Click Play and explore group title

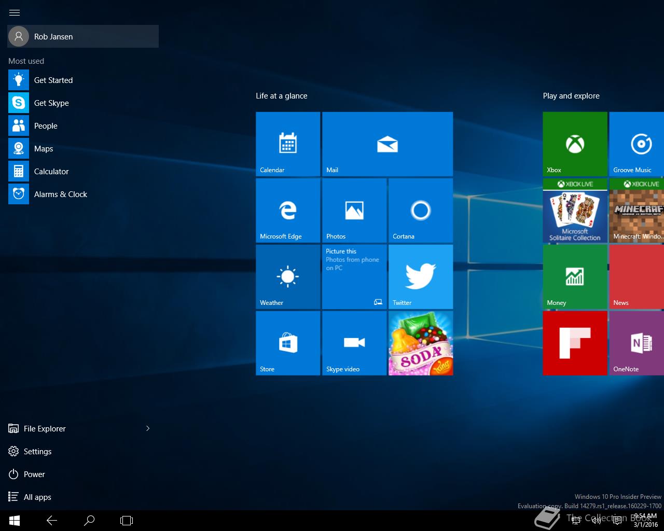click(x=571, y=96)
